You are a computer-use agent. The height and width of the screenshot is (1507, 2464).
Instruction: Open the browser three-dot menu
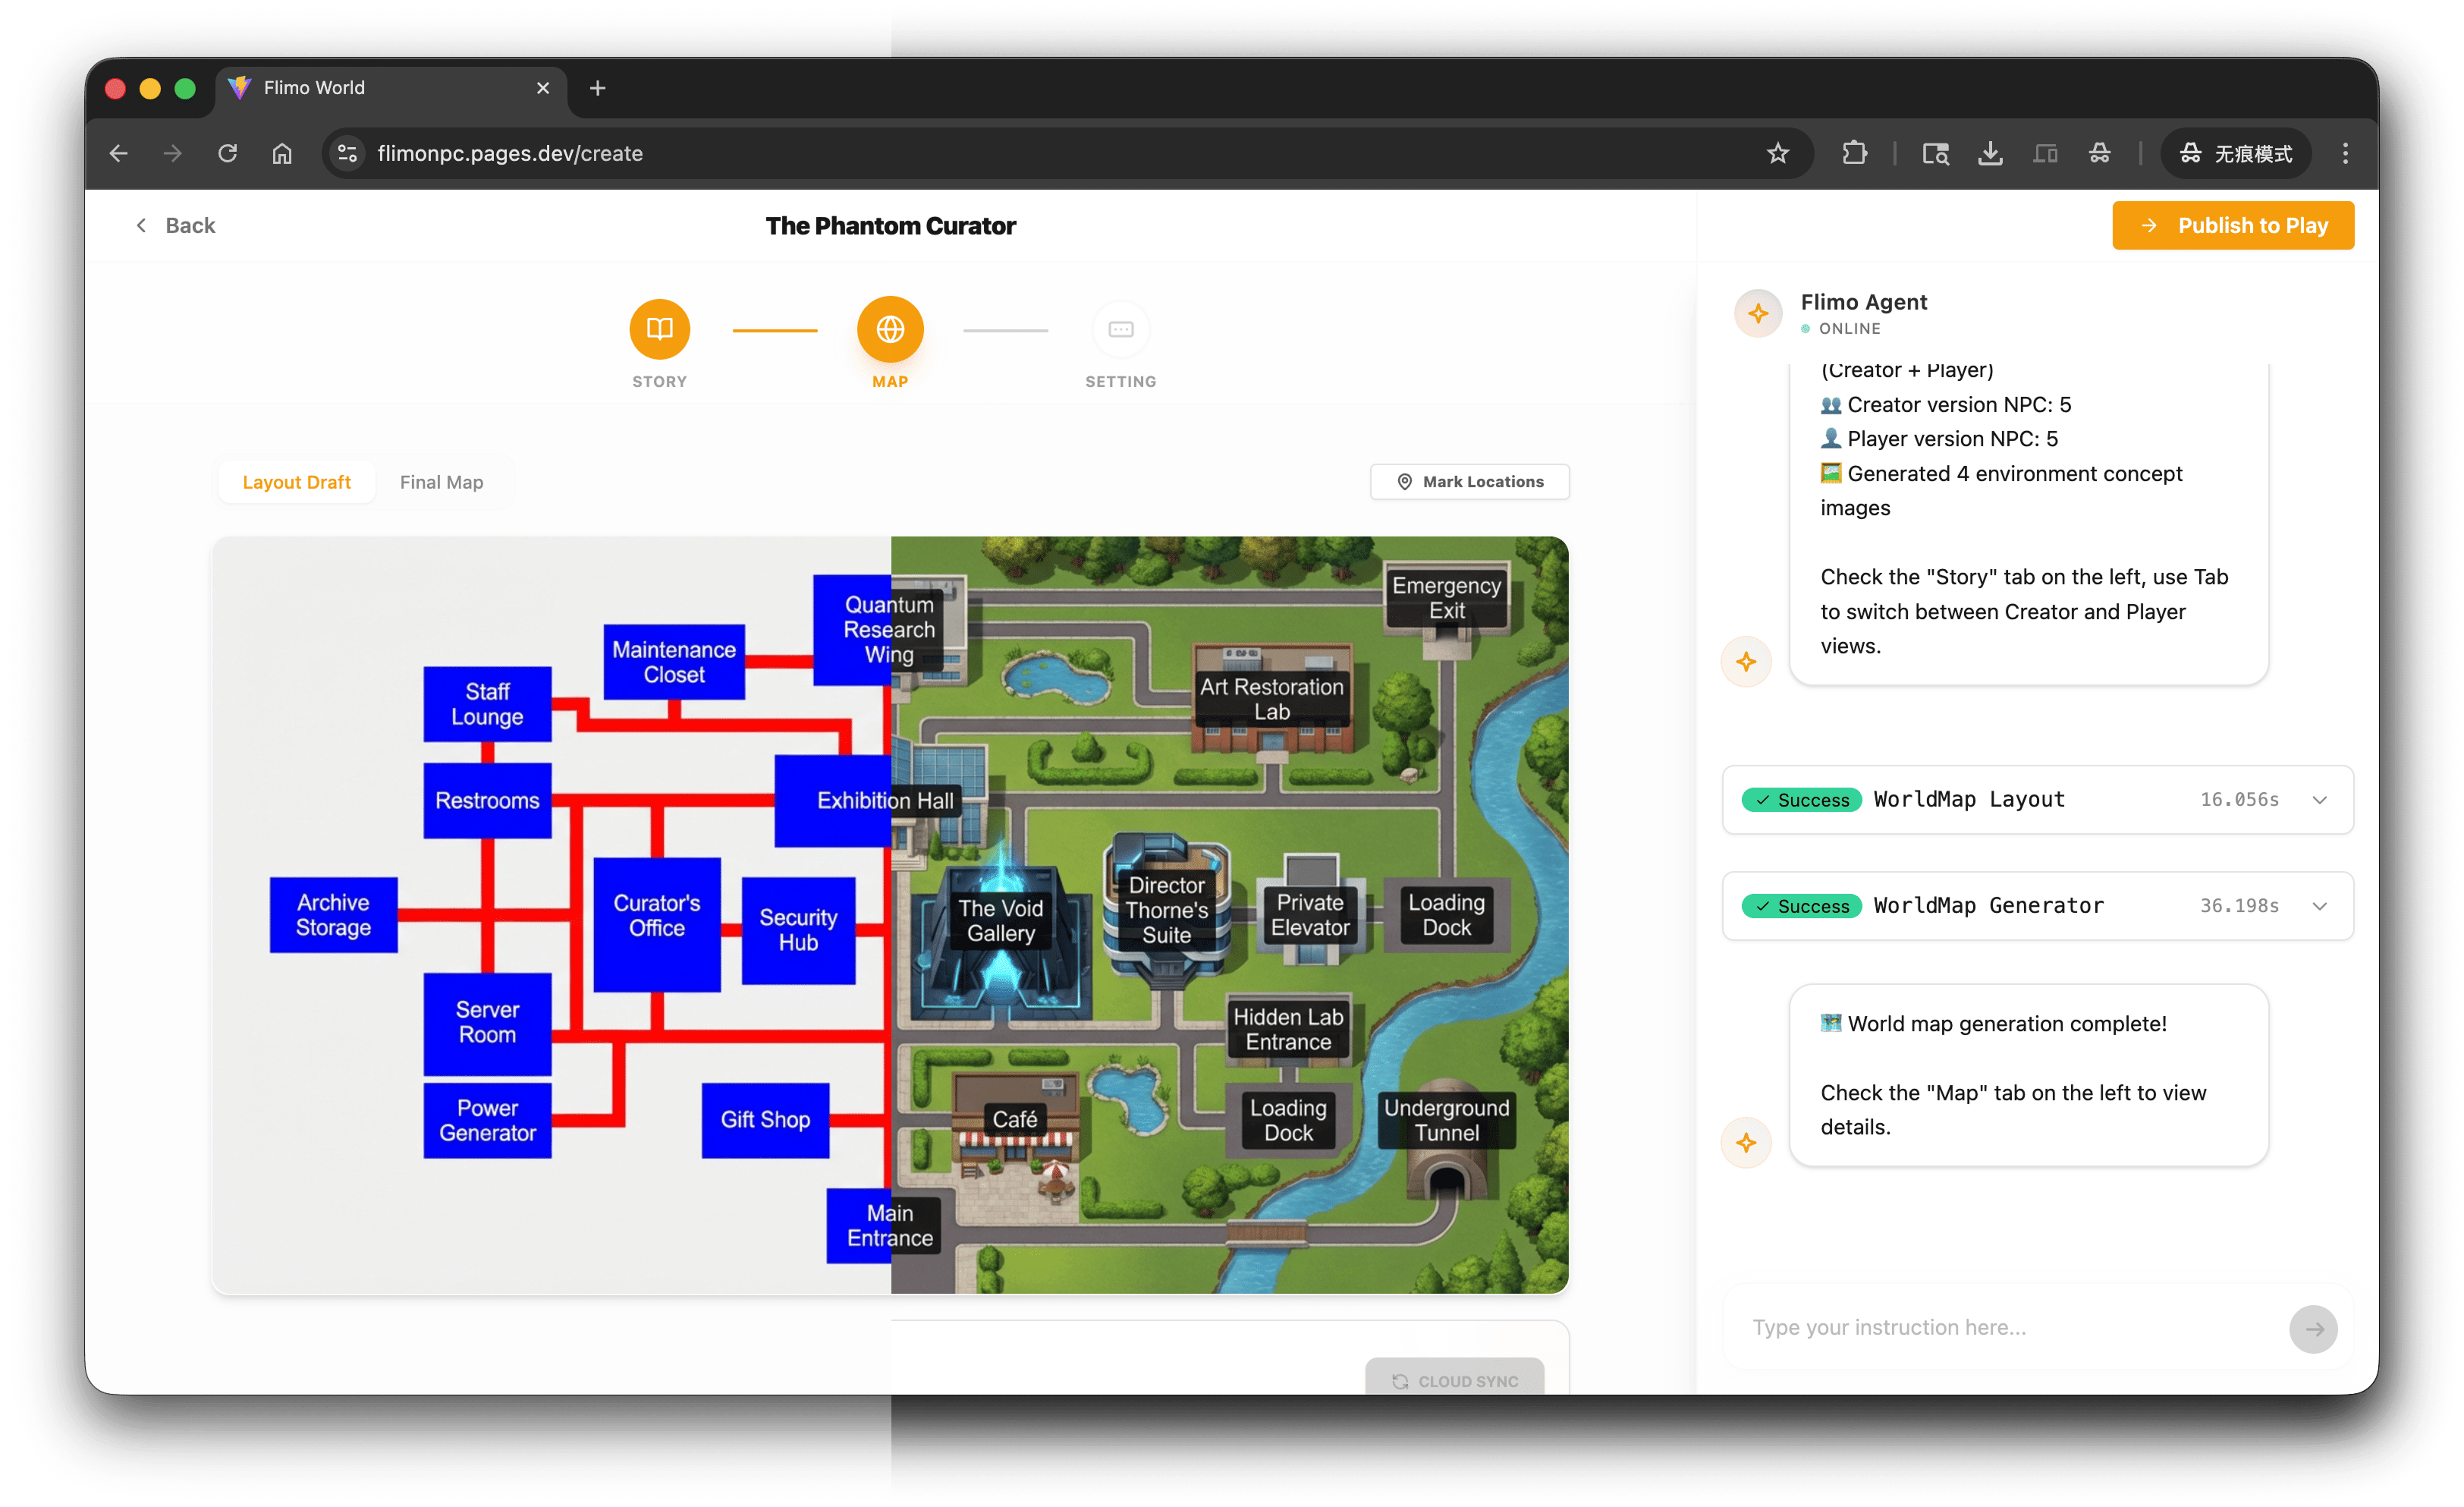point(2345,154)
